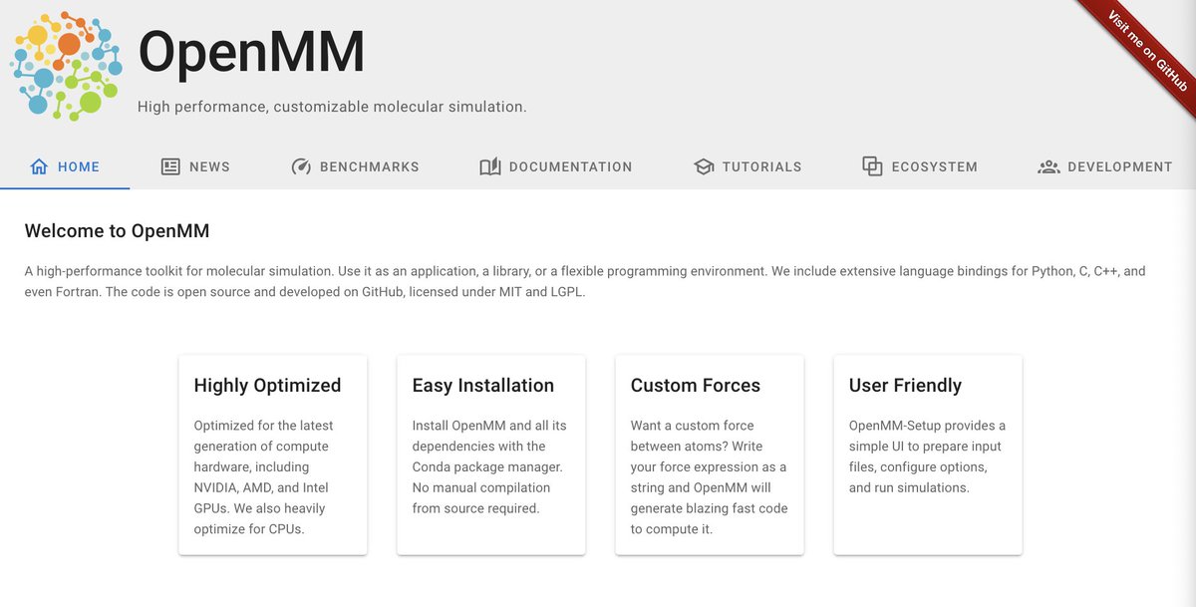Click the overlapping squares Ecosystem icon
Image resolution: width=1196 pixels, height=607 pixels.
872,166
